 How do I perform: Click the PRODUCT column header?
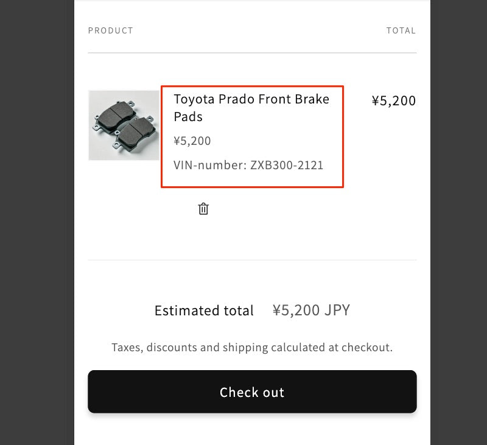point(110,30)
